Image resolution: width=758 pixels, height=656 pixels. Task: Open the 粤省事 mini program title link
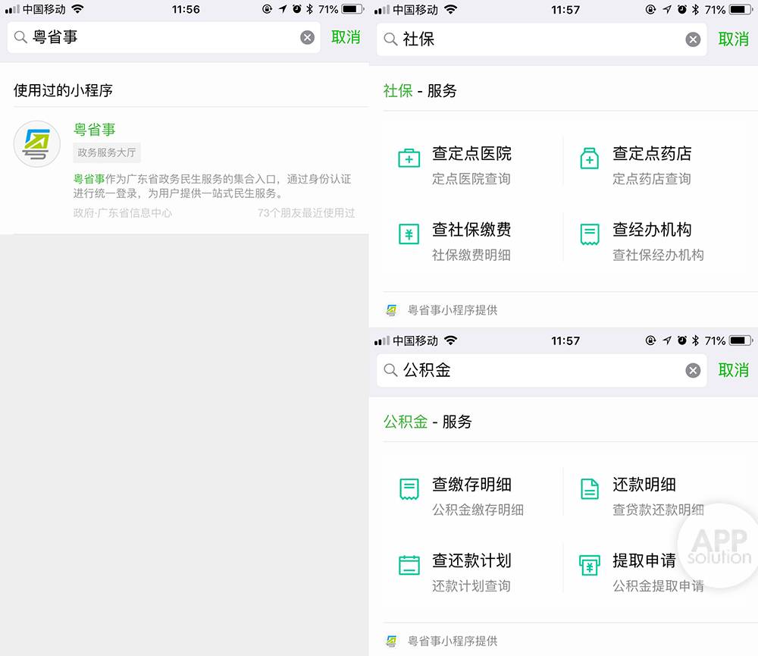point(94,129)
